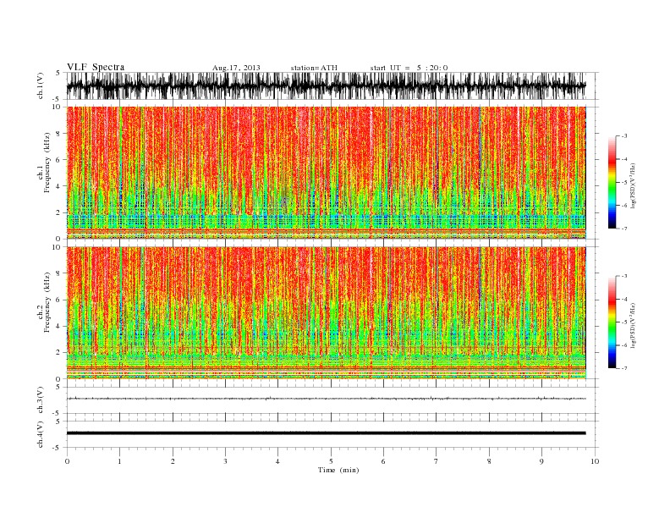Click the ch.3 voltage trace line
This screenshot has height=518, width=670.
click(x=327, y=399)
